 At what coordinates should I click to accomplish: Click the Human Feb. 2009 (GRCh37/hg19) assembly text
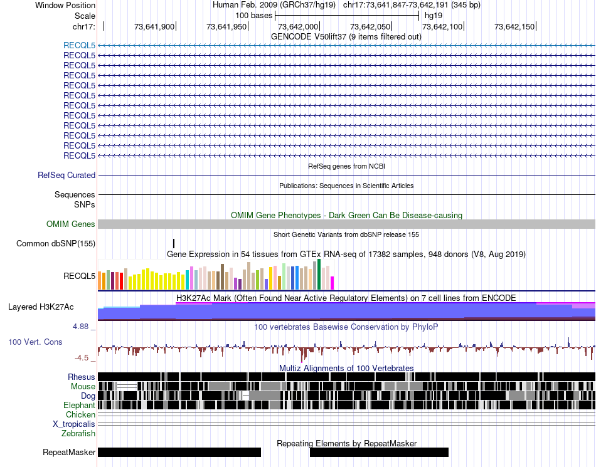[x=274, y=5]
